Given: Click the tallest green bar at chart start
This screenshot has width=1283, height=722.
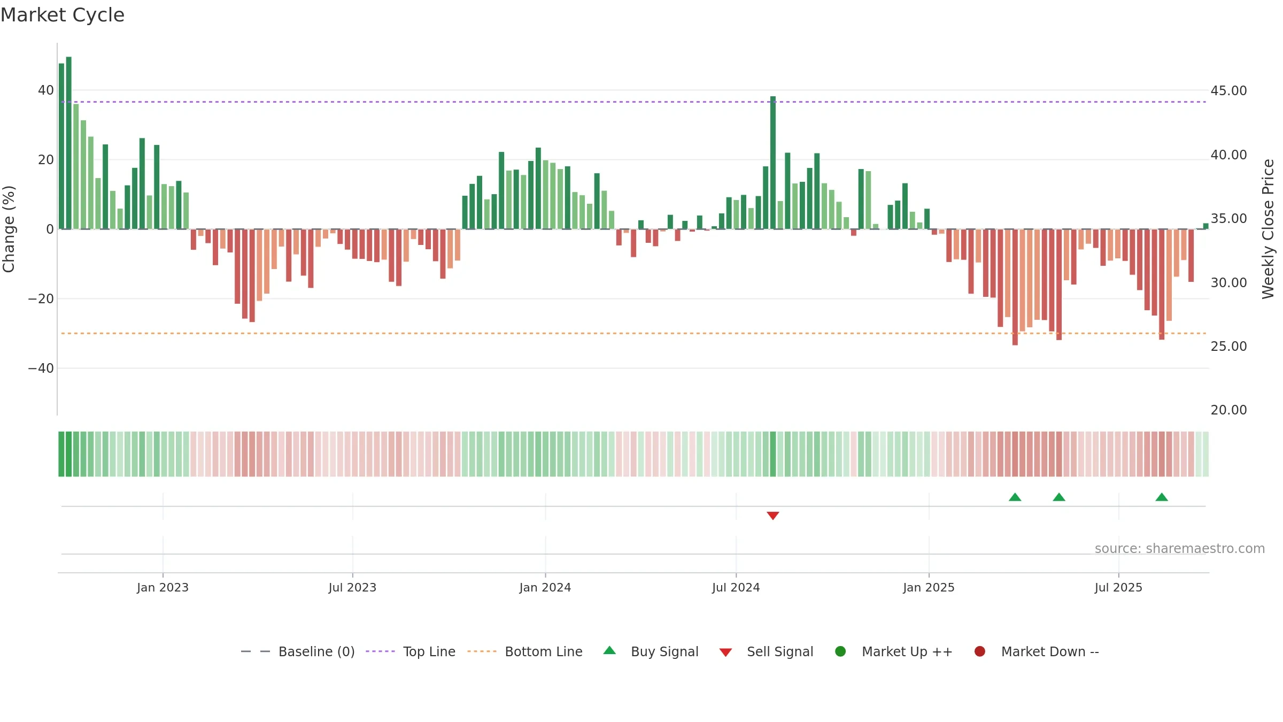Looking at the screenshot, I should pos(69,143).
